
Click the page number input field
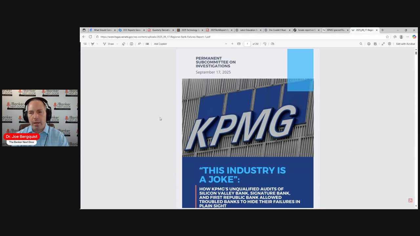[247, 44]
